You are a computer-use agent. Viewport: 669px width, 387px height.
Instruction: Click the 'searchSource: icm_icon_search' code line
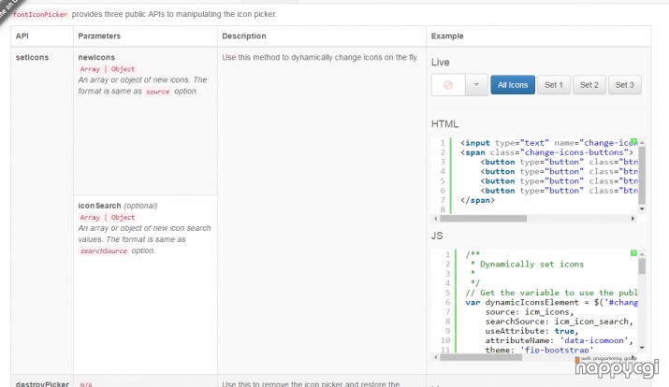pos(559,322)
